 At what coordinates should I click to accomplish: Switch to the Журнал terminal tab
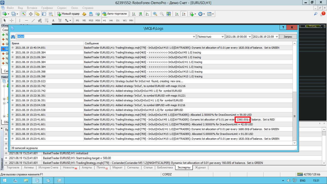point(200,168)
